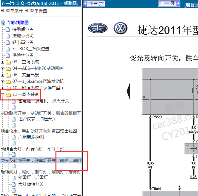Open 点烟器,牌照灯 diagram

click(x=31, y=137)
